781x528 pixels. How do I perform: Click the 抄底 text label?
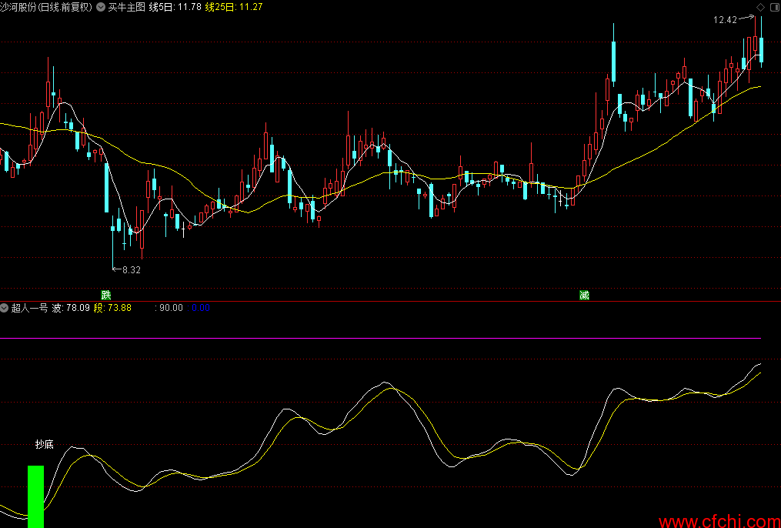pyautogui.click(x=44, y=444)
